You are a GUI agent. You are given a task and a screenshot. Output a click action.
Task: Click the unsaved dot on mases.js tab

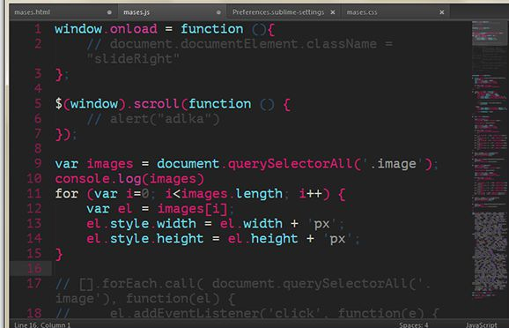218,12
